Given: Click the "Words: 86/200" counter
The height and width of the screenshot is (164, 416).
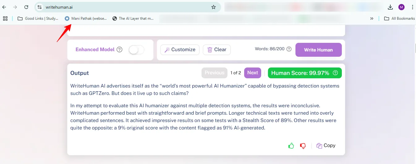Looking at the screenshot, I should pos(270,49).
